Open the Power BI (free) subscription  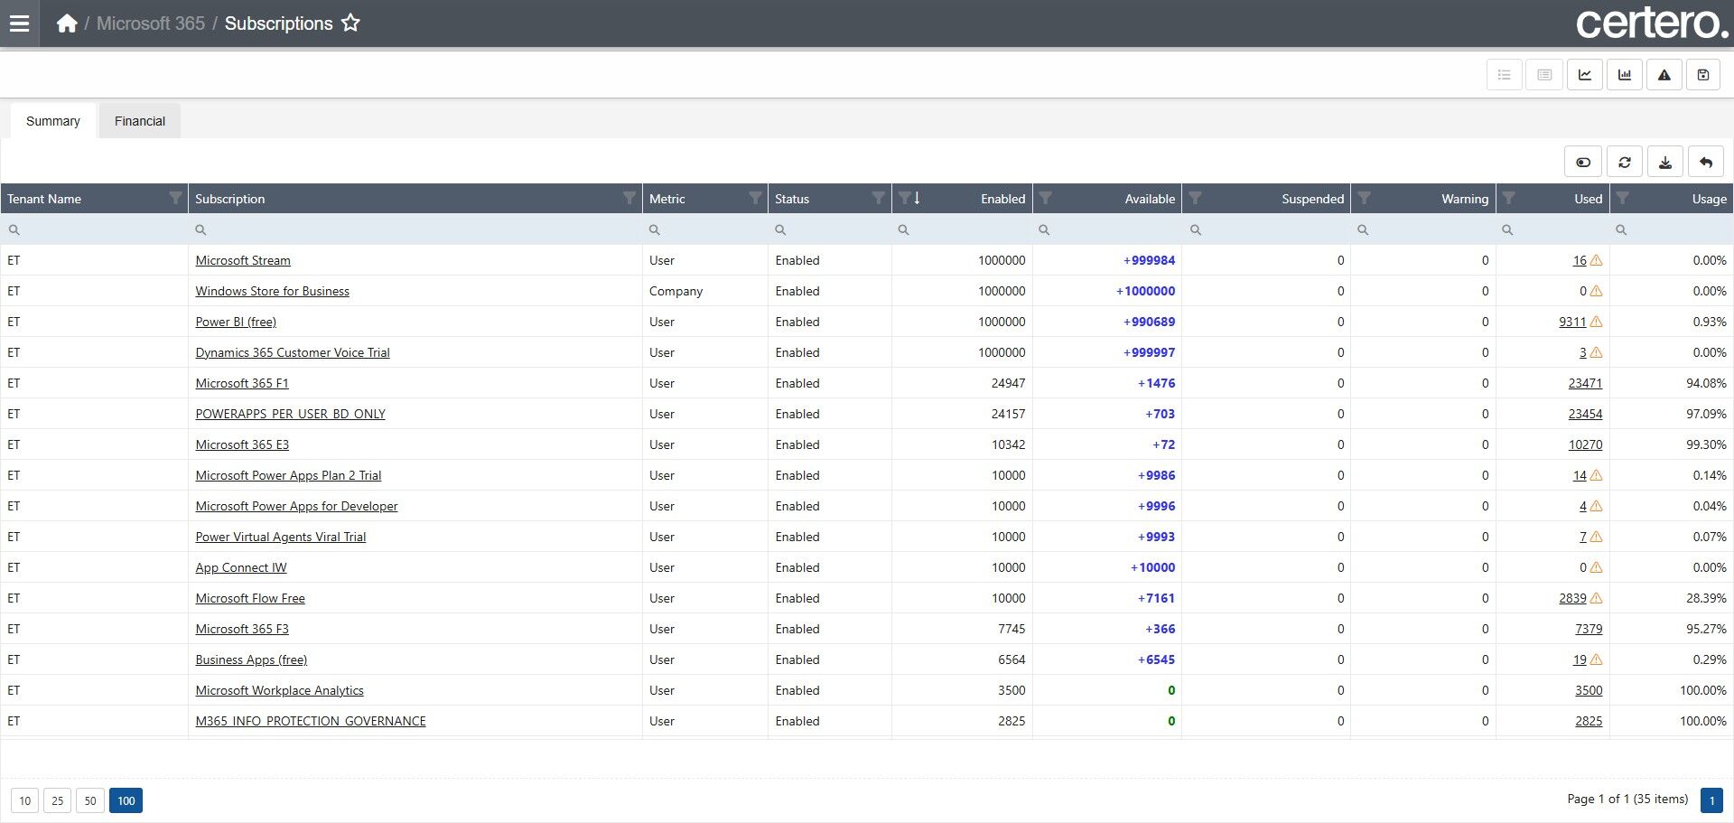point(236,322)
